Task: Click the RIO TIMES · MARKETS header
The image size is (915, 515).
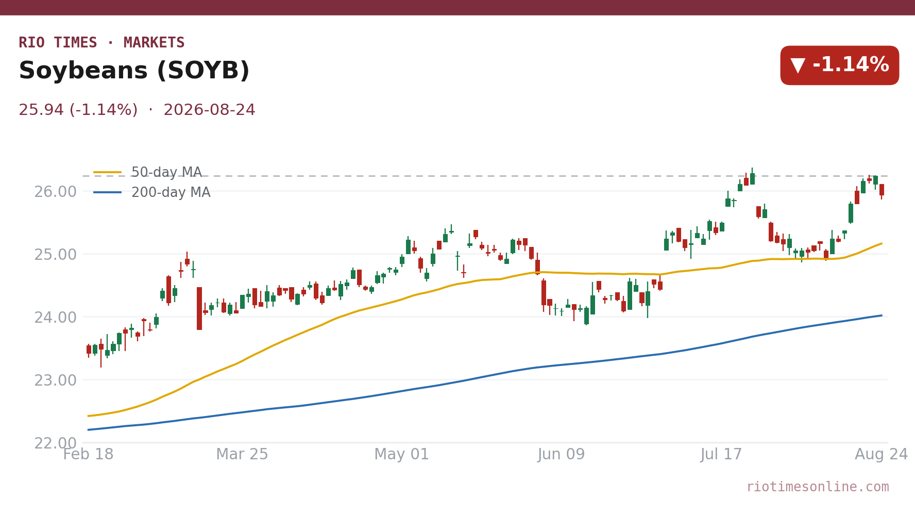Action: 101,43
